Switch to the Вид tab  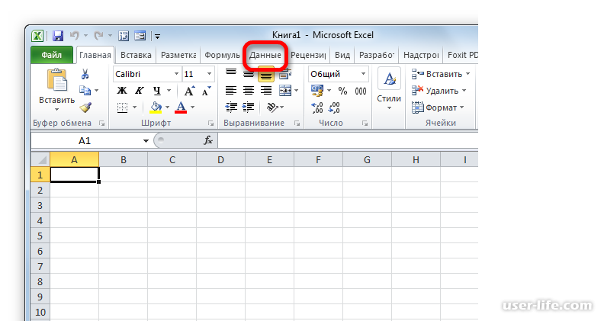coord(342,55)
